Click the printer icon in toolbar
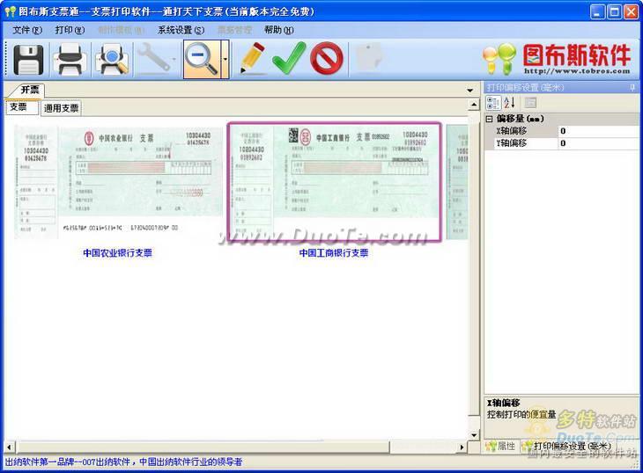The width and height of the screenshot is (643, 473). [x=70, y=59]
